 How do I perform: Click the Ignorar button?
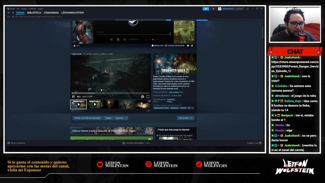tap(119, 118)
